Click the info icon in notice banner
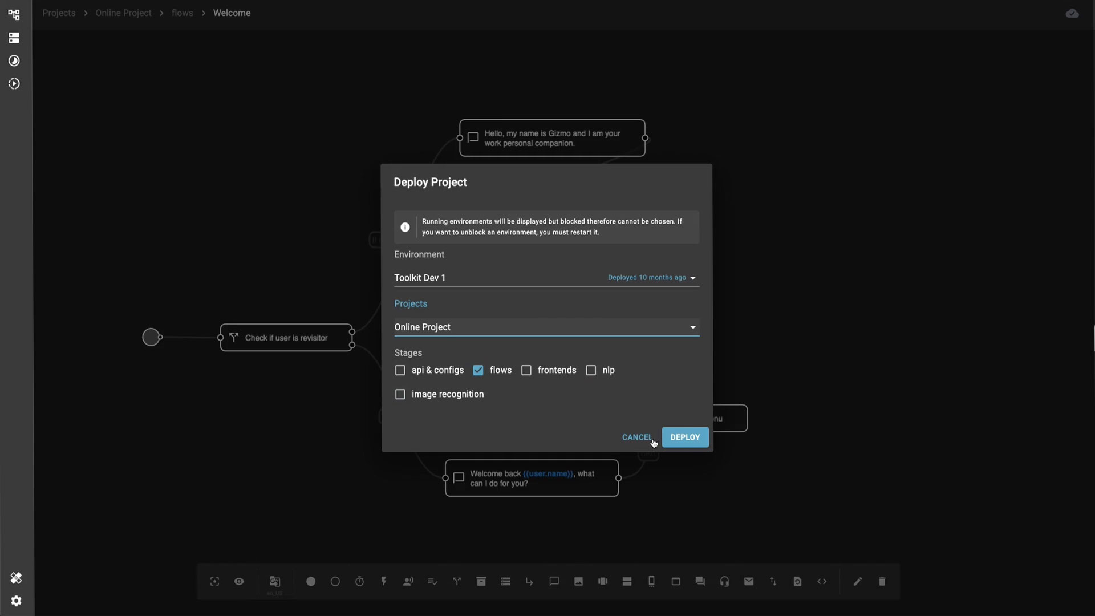1095x616 pixels. 405,227
